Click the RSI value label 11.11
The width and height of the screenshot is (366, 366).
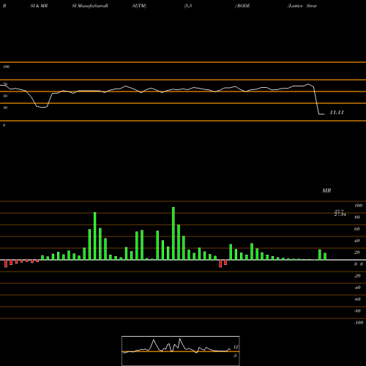pos(337,113)
